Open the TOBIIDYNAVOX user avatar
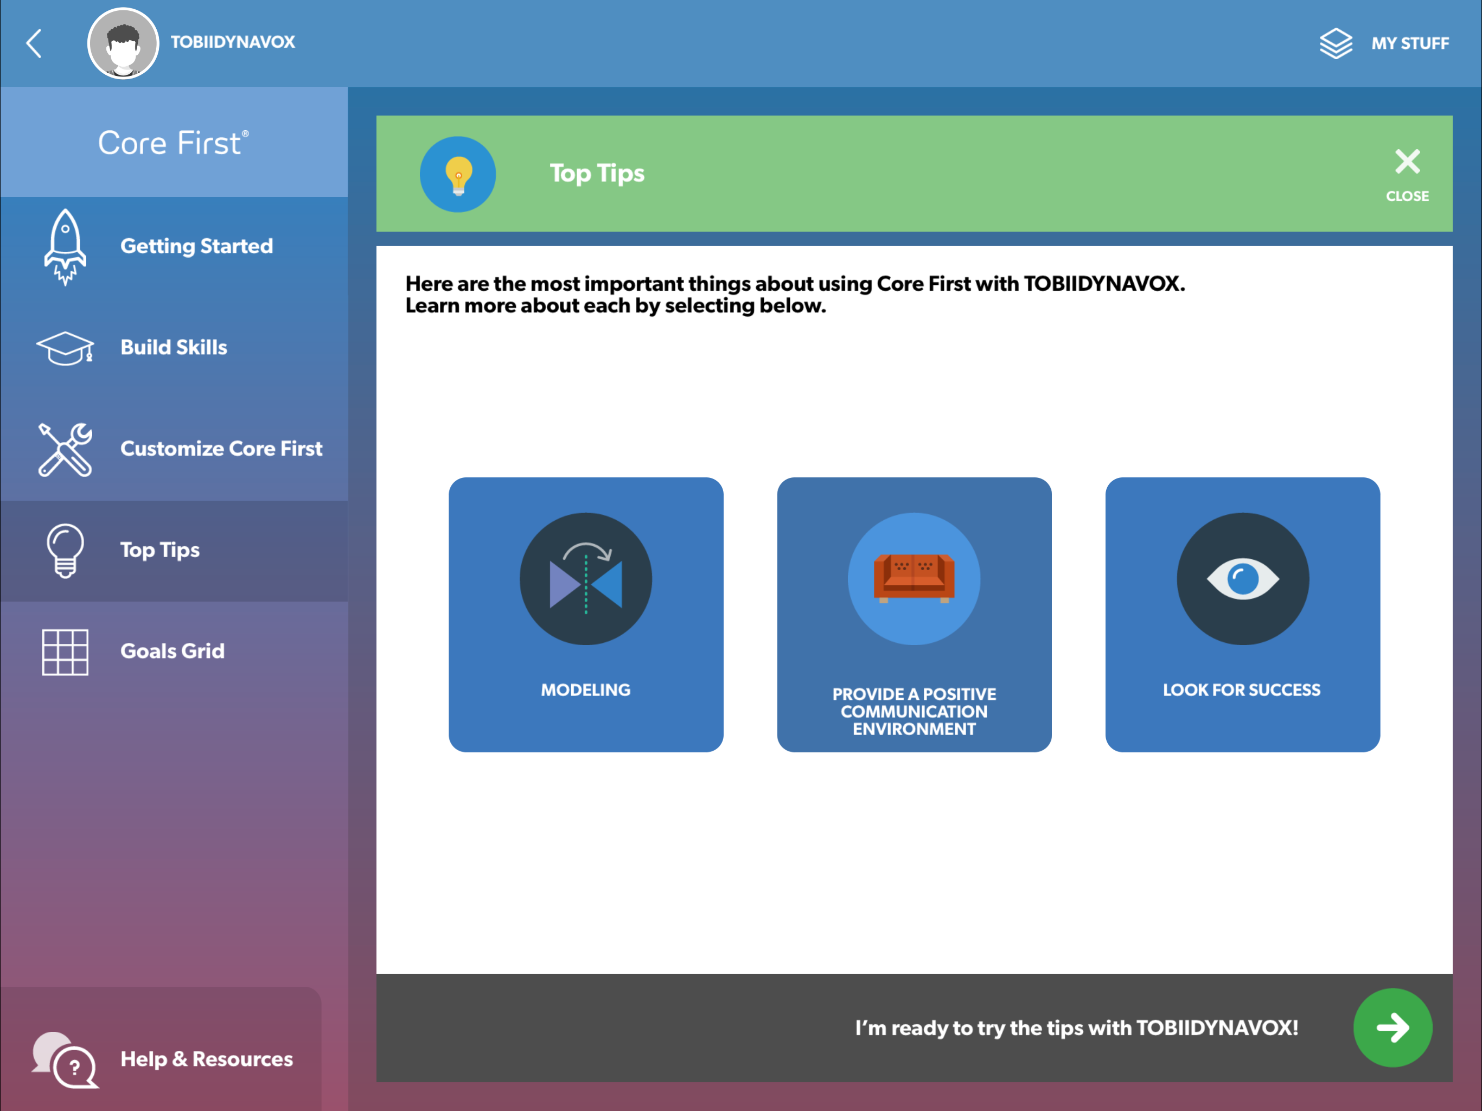1482x1111 pixels. click(123, 43)
